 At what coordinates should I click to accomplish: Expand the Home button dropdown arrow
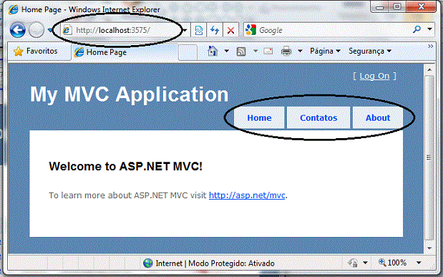pos(226,51)
